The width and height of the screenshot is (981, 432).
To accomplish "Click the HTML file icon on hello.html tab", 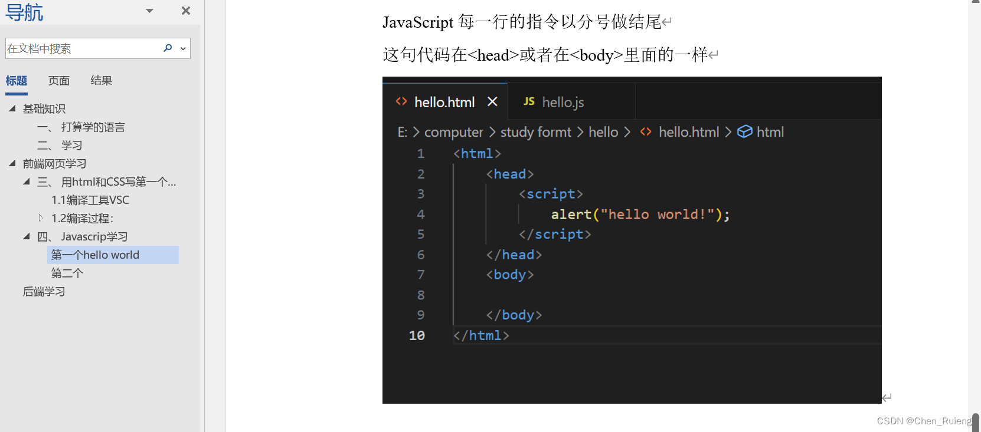I will [x=401, y=101].
